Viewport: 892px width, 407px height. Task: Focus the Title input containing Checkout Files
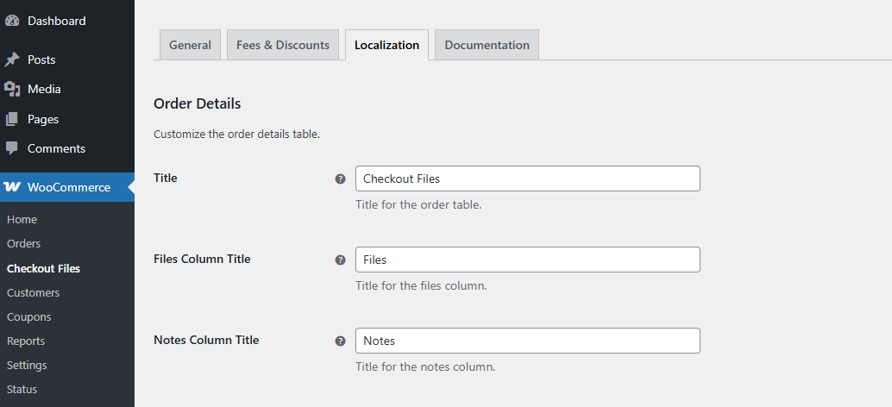point(528,178)
